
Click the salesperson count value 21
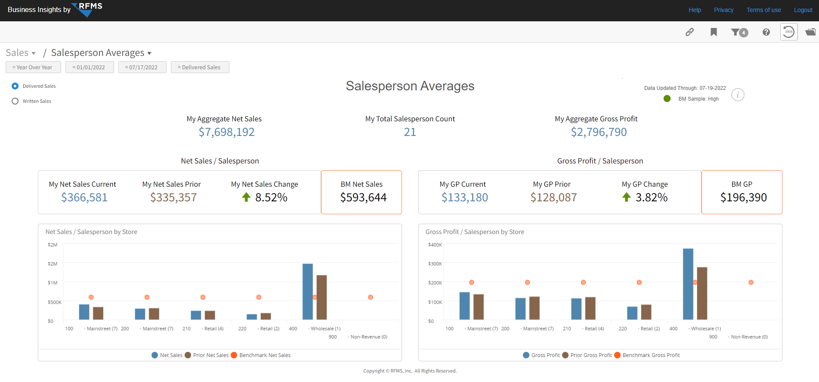click(410, 132)
